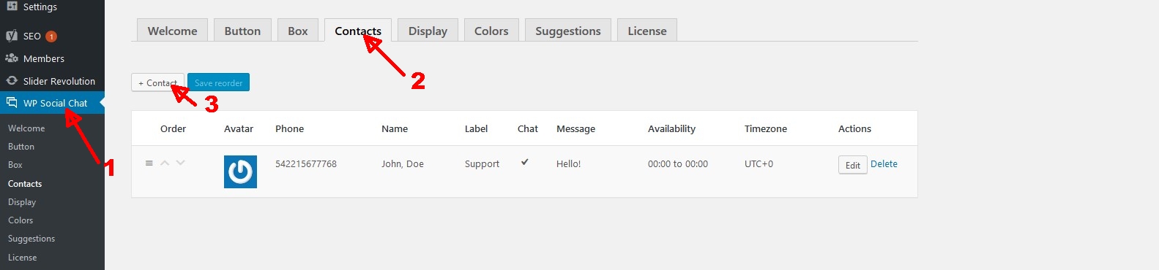Click the SEO plugin icon in the sidebar

click(x=12, y=36)
